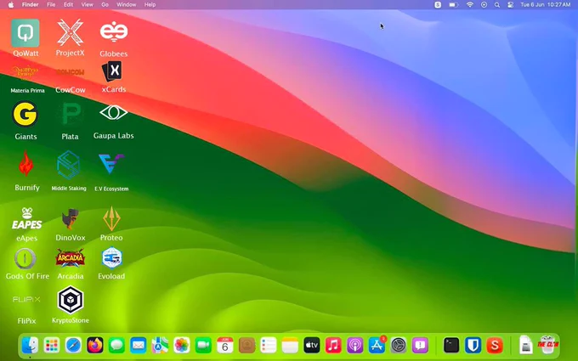Launch FaceTime from the dock
This screenshot has width=578, height=361.
[x=203, y=345]
